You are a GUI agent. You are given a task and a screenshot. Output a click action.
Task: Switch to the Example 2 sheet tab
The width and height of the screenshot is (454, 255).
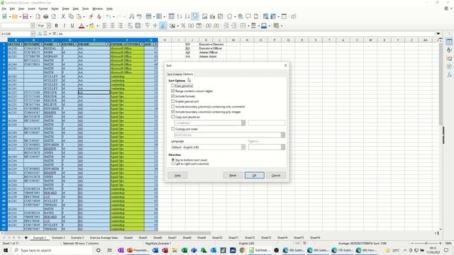point(58,238)
